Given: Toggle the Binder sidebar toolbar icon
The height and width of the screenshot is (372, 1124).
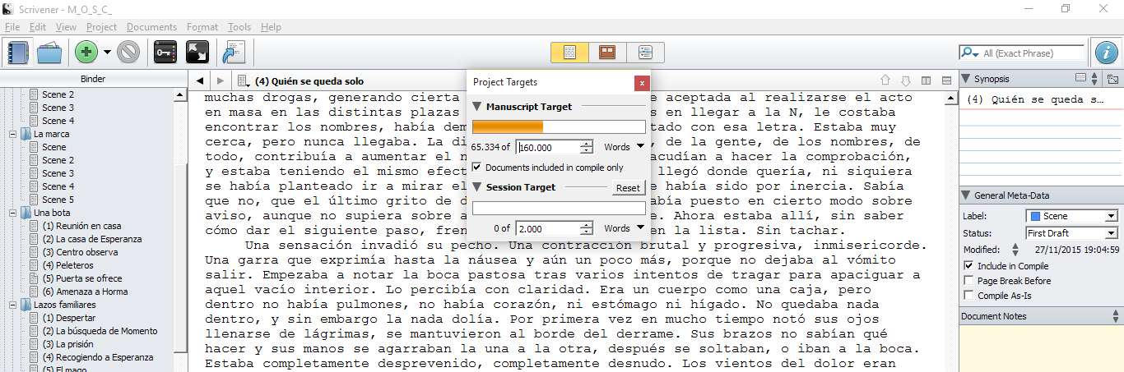Looking at the screenshot, I should (17, 53).
